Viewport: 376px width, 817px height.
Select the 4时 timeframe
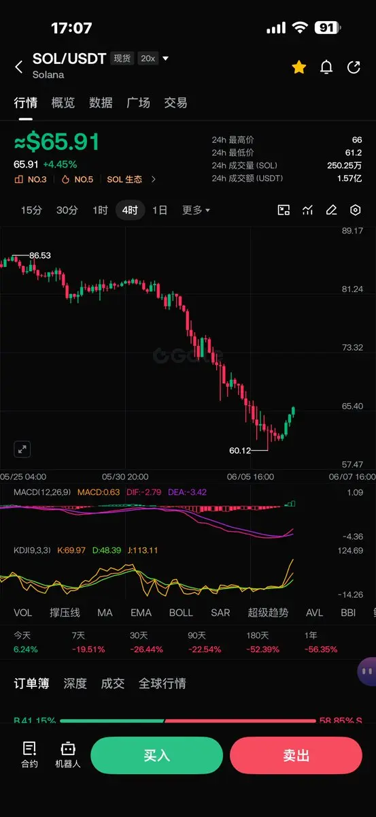tap(130, 210)
